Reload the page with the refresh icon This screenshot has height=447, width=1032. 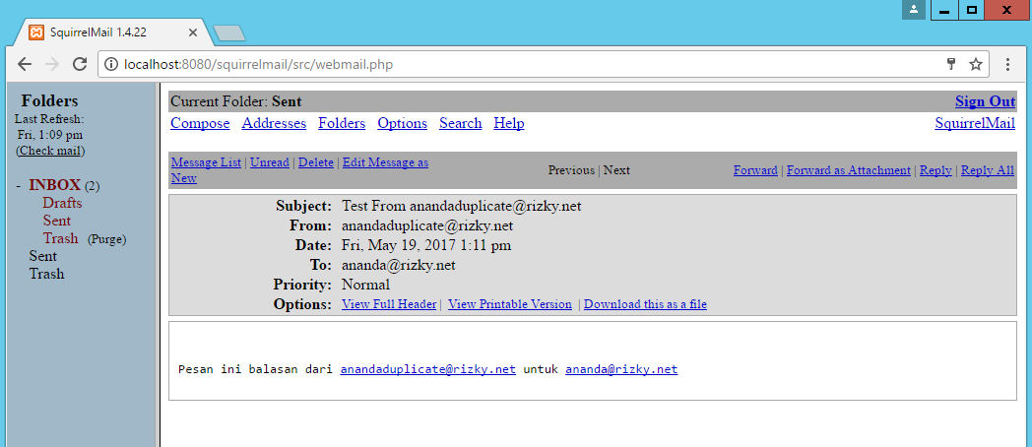point(80,64)
